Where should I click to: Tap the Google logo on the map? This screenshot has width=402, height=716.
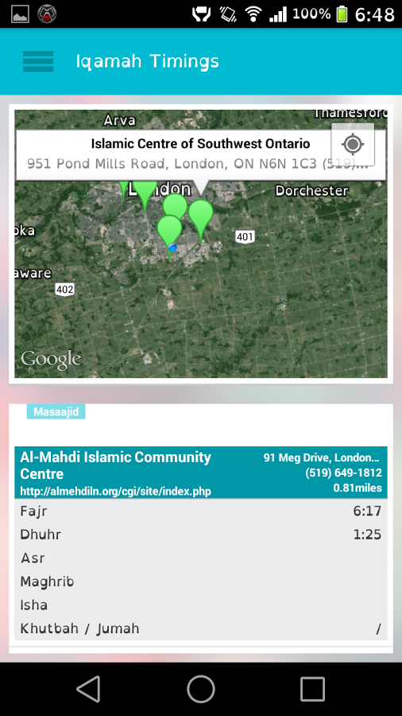click(51, 360)
